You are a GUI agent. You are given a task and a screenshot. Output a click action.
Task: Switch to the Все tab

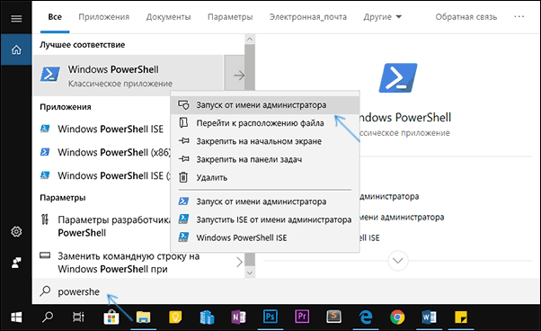coord(55,17)
